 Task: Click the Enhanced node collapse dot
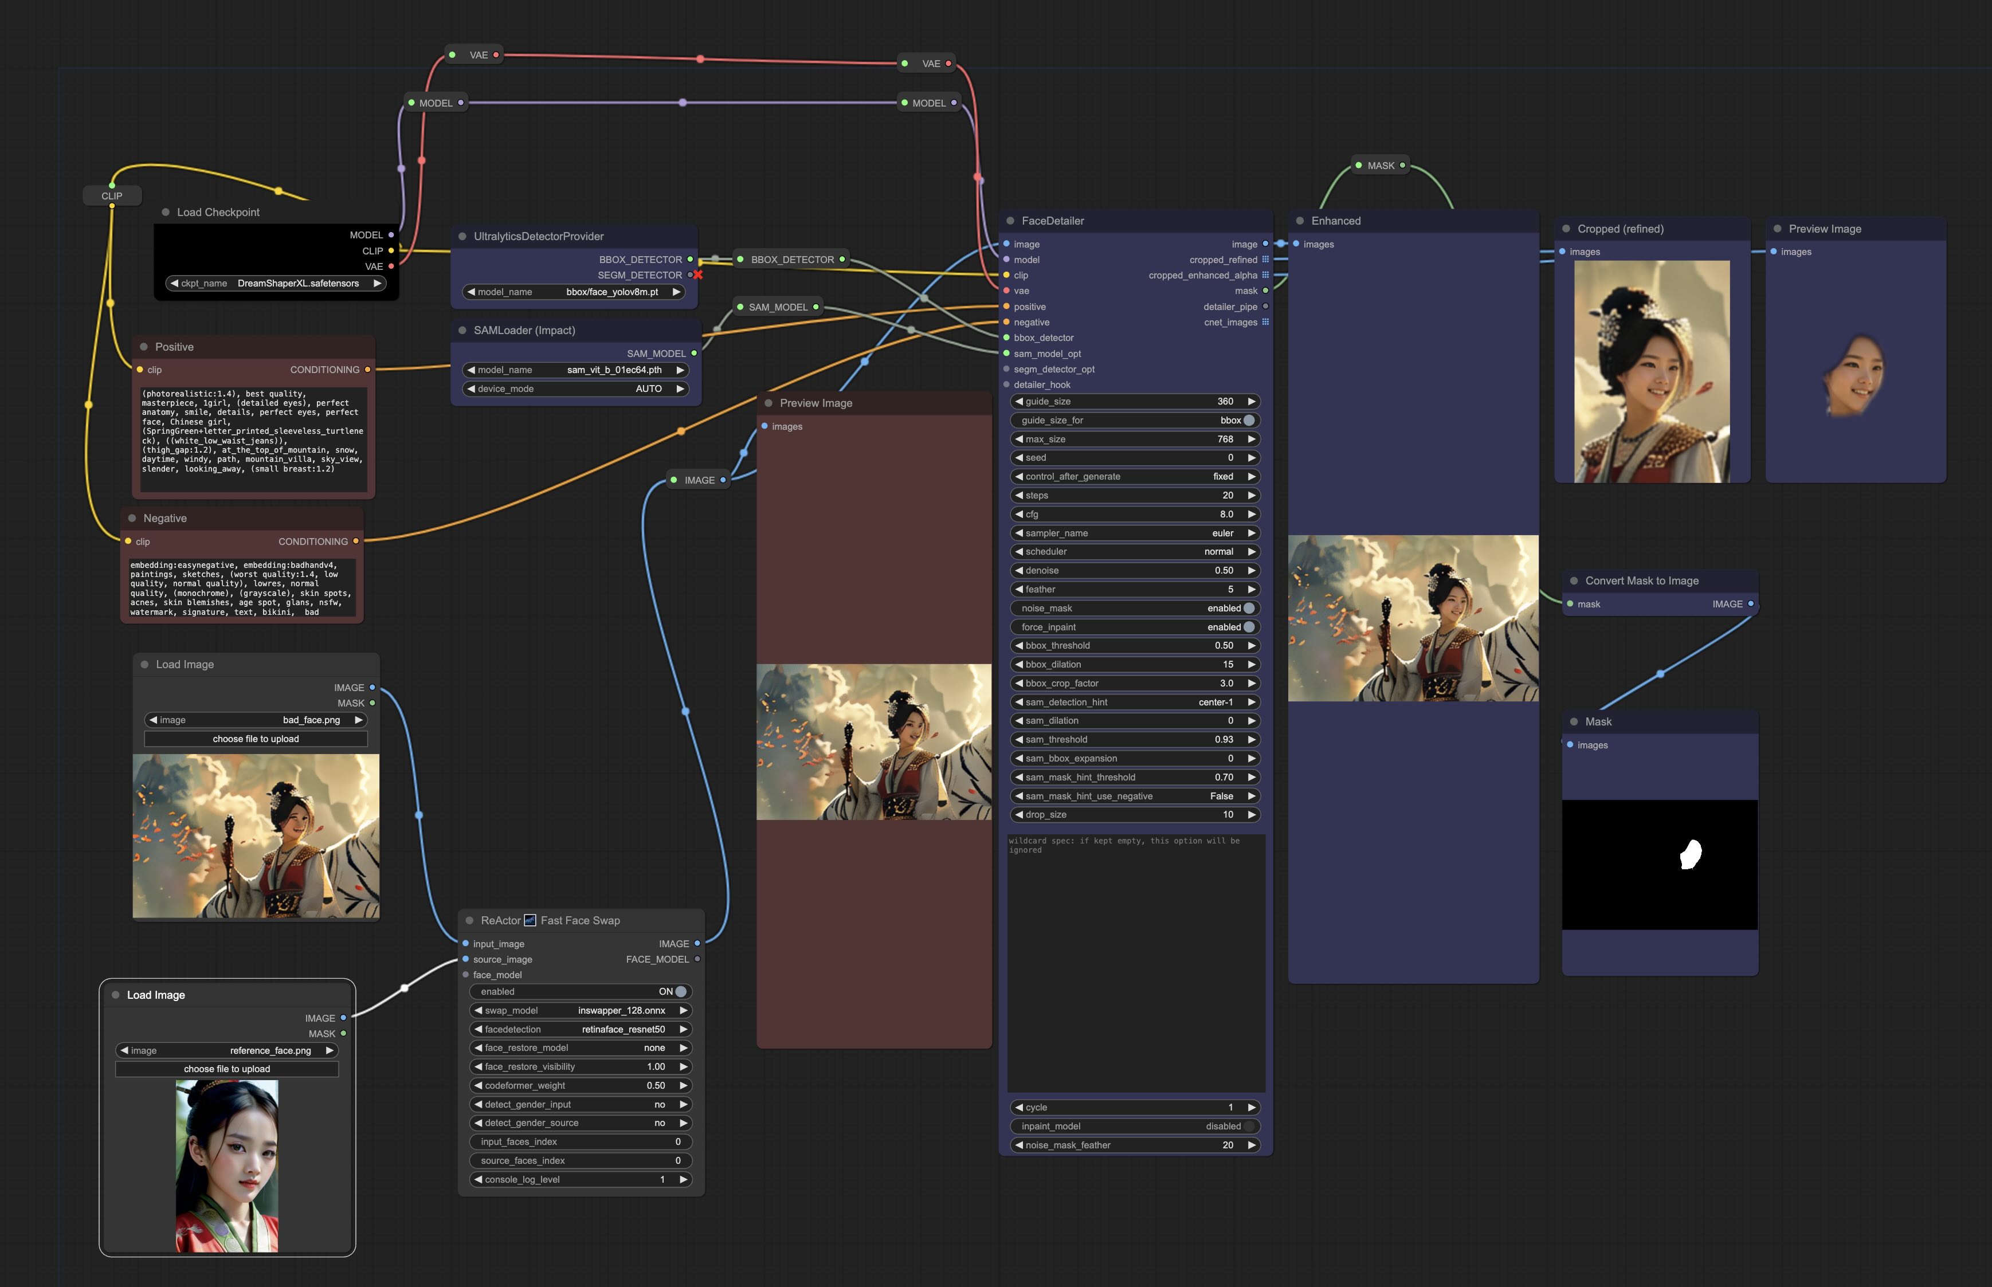1299,221
